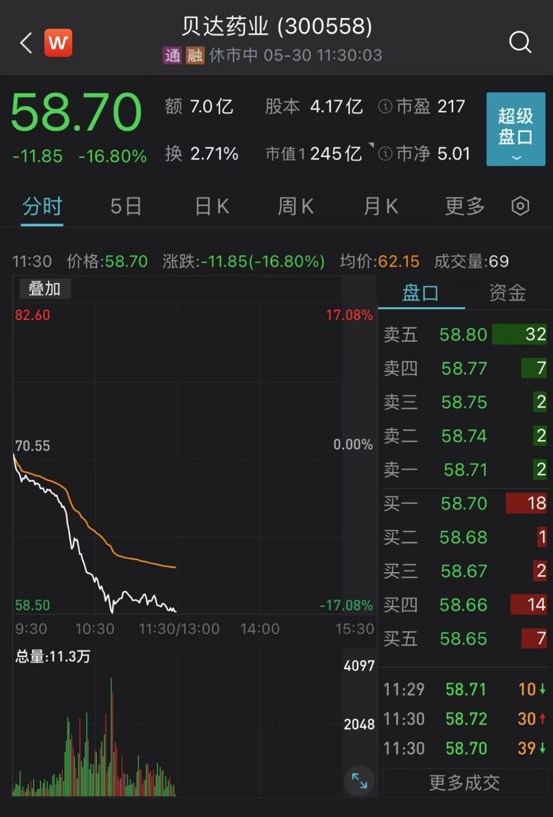Image resolution: width=553 pixels, height=817 pixels.
Task: Expand the 11:30 sell record arrow
Action: pos(544,748)
